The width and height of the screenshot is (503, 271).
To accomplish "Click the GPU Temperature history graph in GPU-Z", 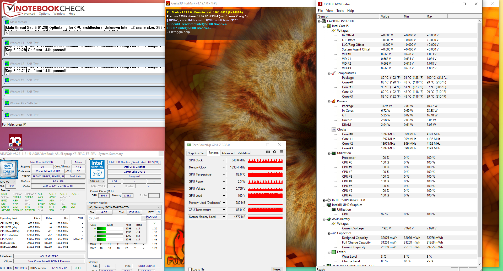I will pos(265,174).
